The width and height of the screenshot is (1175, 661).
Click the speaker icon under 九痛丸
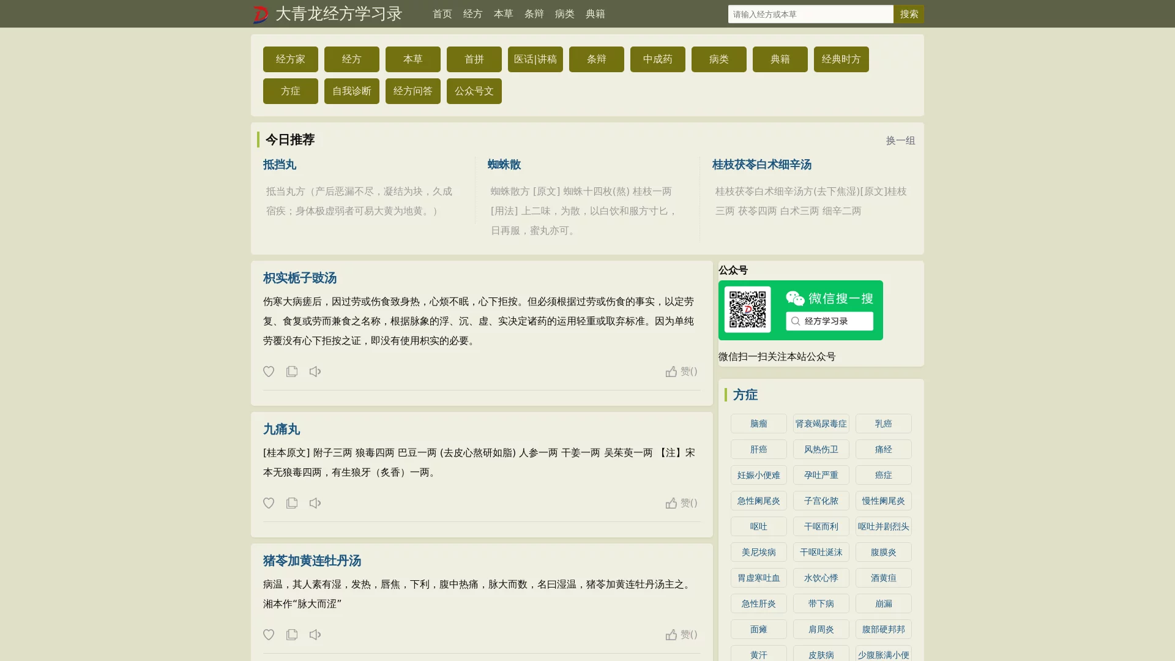coord(315,502)
